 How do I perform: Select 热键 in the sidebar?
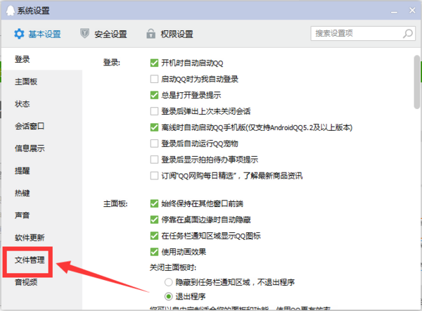point(41,193)
